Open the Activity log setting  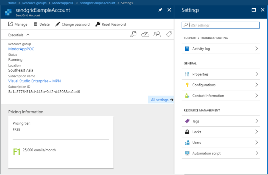point(221,49)
